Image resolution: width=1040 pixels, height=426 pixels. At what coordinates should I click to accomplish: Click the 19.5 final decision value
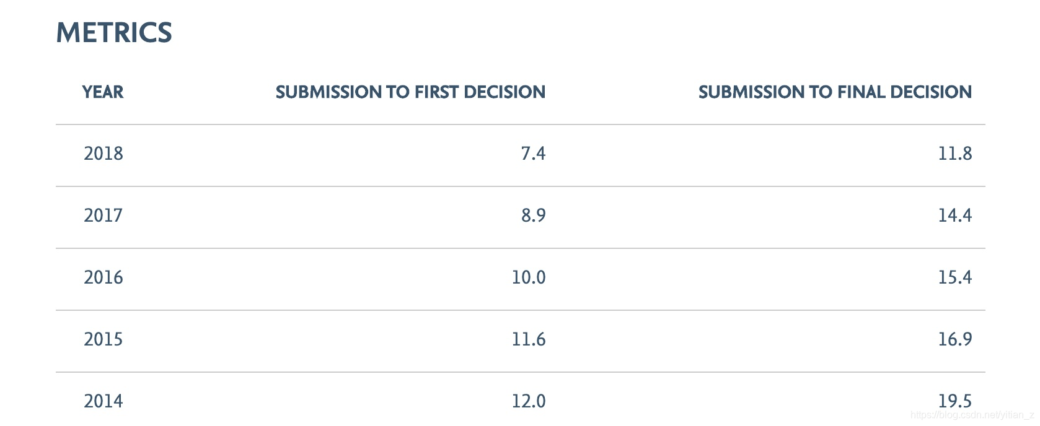(955, 400)
